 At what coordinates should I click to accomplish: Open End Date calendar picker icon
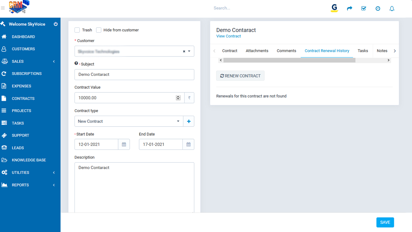189,144
